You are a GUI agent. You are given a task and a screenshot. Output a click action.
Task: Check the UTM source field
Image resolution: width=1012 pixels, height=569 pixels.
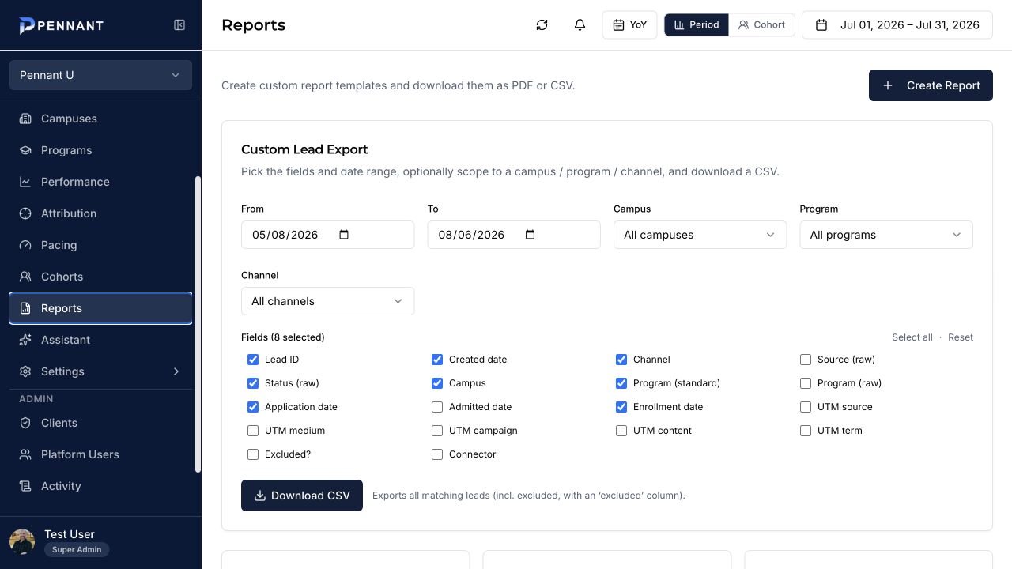pyautogui.click(x=806, y=407)
